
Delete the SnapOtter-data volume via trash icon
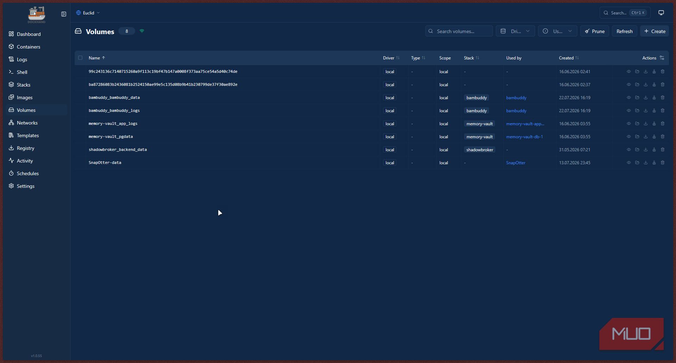click(663, 163)
